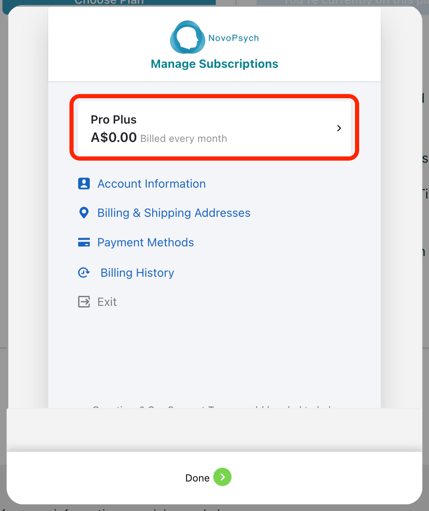Go to Billing & Shipping Addresses
This screenshot has height=511, width=429.
pyautogui.click(x=174, y=213)
